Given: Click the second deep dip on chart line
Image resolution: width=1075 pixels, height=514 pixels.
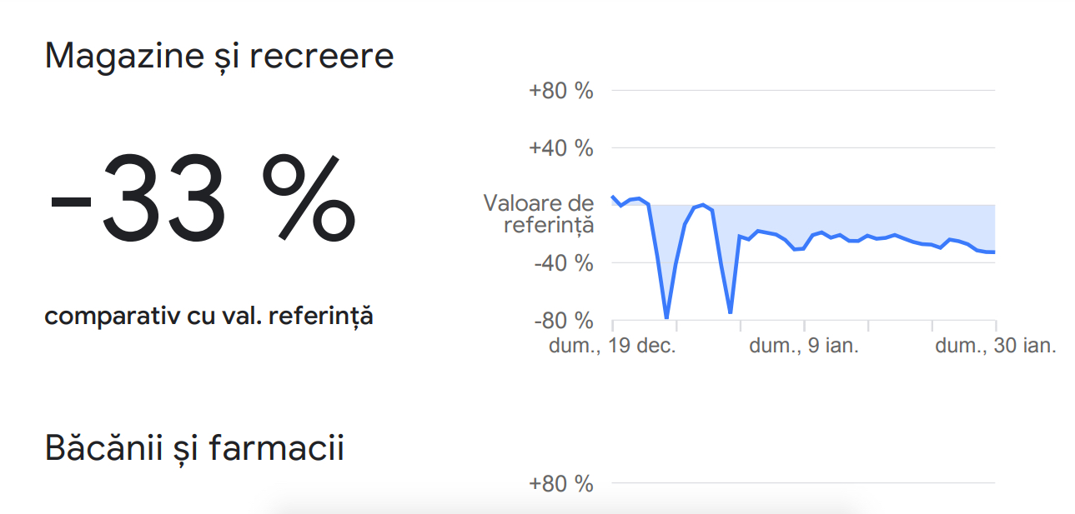Looking at the screenshot, I should point(731,312).
